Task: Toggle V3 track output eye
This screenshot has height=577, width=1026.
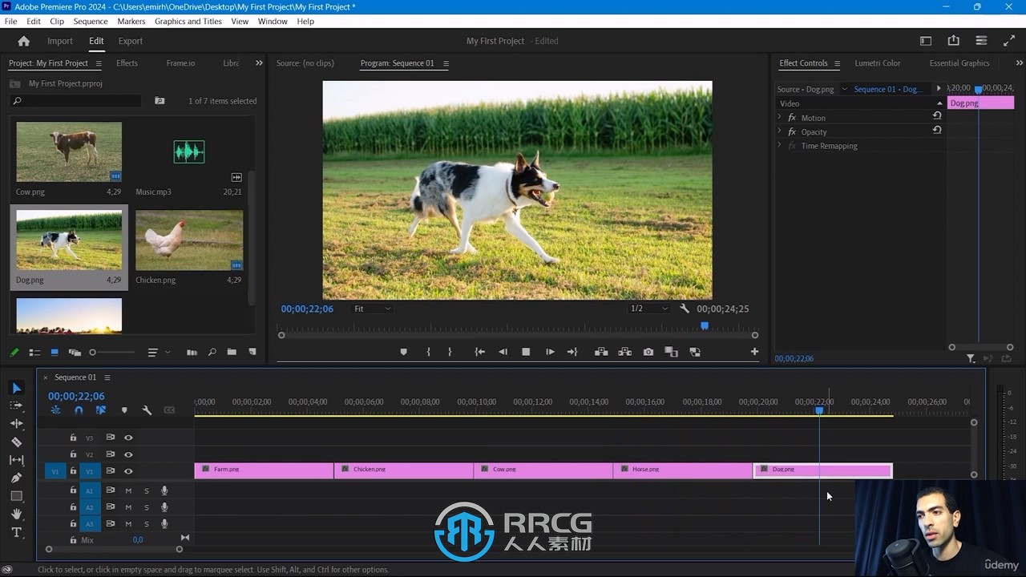Action: 128,438
